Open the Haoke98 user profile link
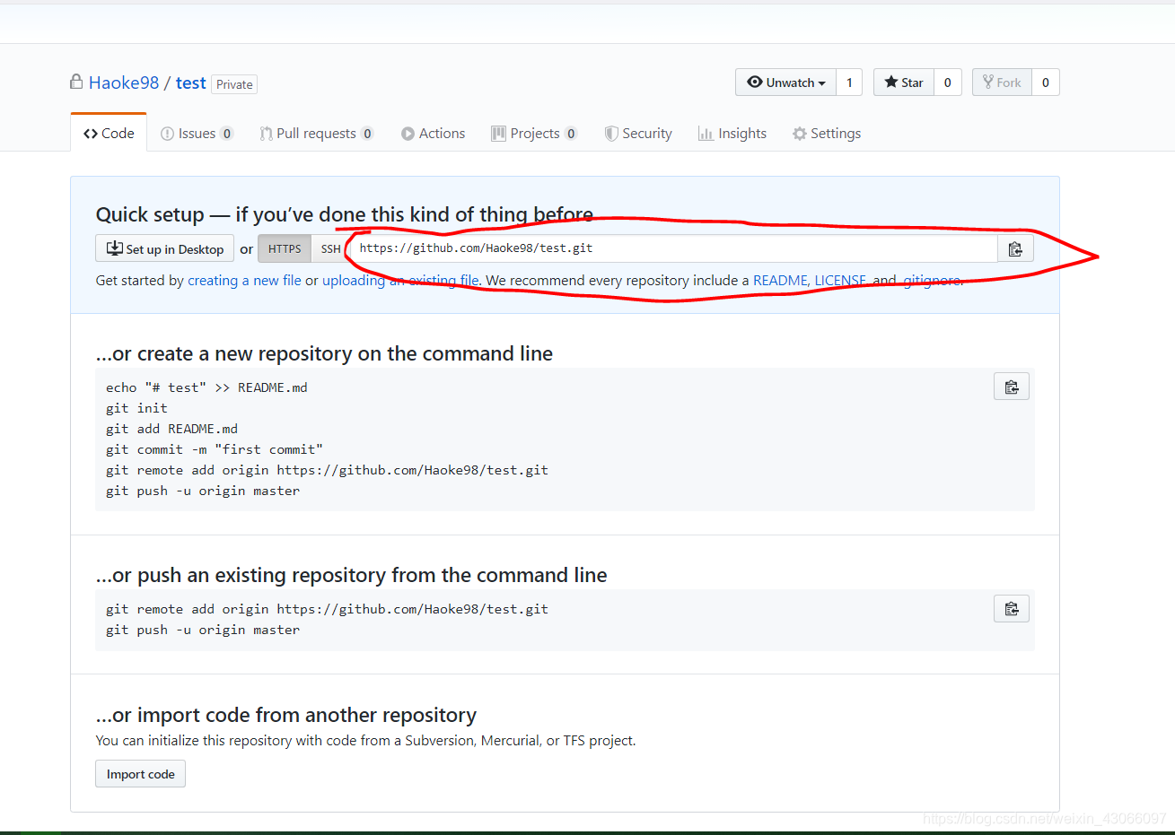Viewport: 1175px width, 835px height. 124,83
